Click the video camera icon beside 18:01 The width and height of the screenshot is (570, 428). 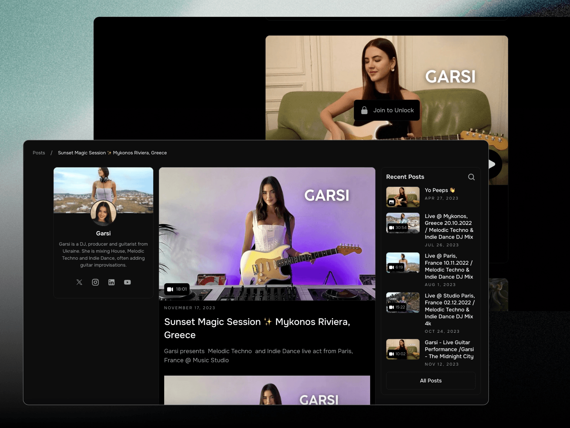tap(170, 289)
